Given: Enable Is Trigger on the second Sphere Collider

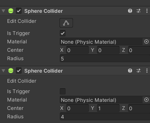Looking at the screenshot, I should click(62, 91).
